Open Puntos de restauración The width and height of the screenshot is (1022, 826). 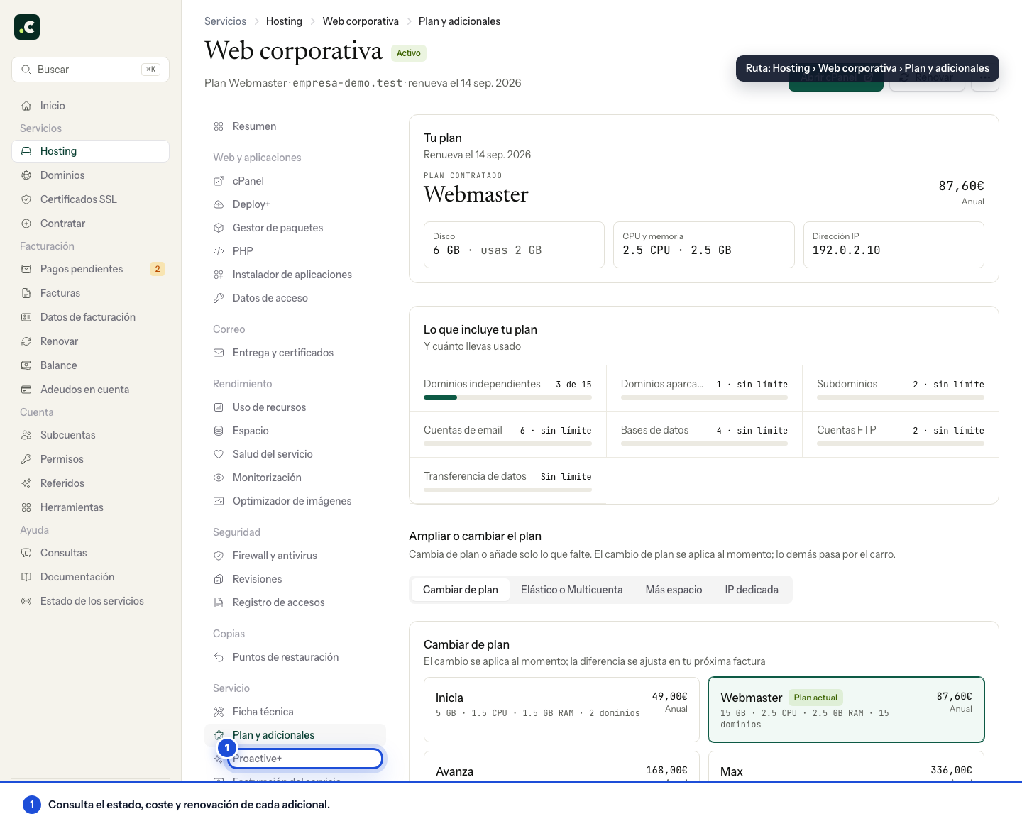[x=295, y=657]
